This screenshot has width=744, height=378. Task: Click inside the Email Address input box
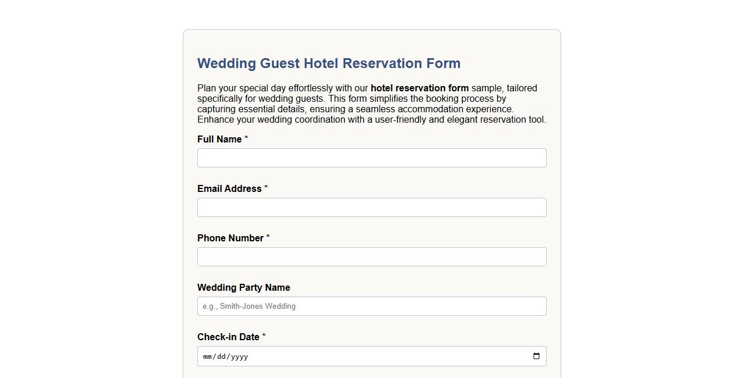371,207
